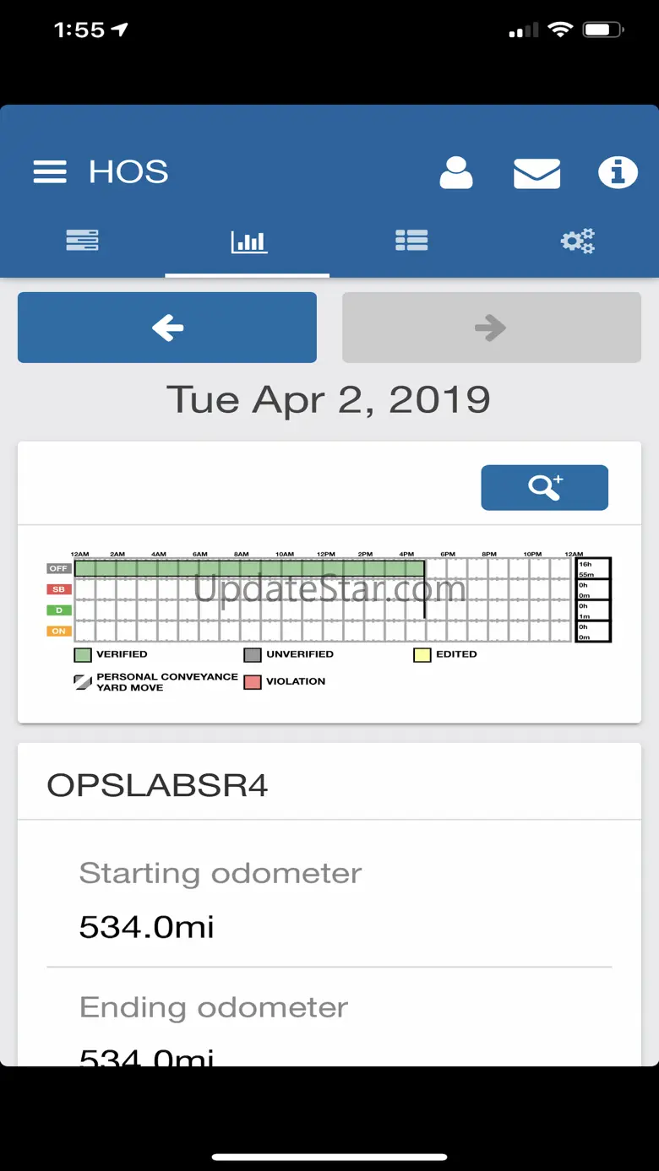Open messages via envelope icon
The image size is (659, 1171).
pyautogui.click(x=536, y=172)
